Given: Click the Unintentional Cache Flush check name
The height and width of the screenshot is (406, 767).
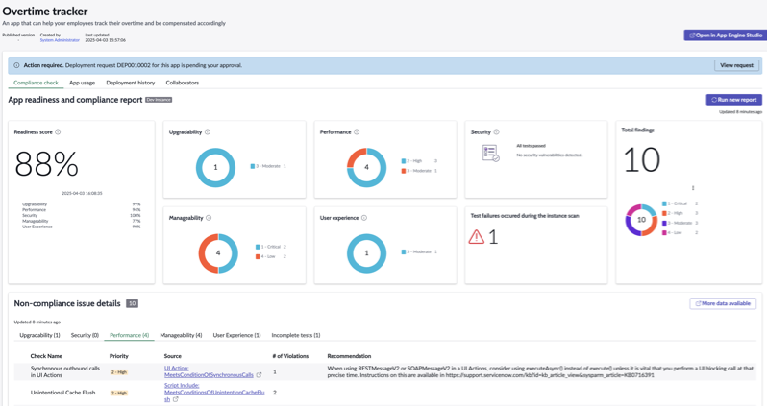Looking at the screenshot, I should click(x=63, y=393).
